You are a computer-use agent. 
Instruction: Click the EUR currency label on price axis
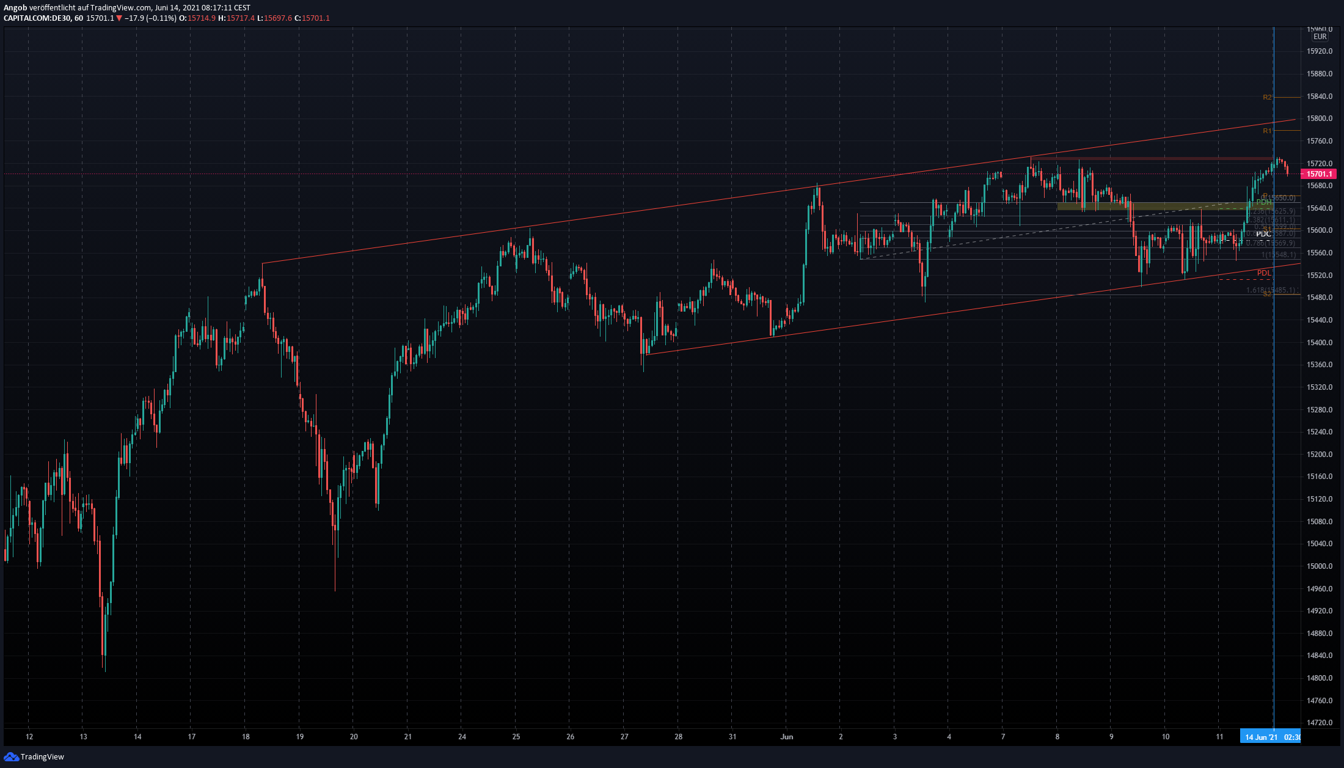coord(1320,37)
